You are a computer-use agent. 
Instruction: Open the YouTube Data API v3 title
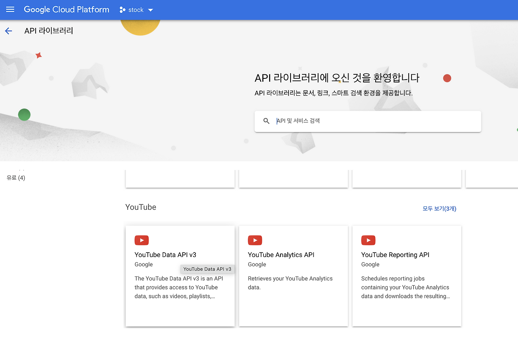tap(166, 255)
